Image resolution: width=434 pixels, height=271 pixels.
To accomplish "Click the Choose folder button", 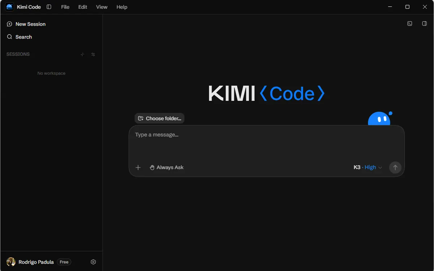I will [159, 118].
